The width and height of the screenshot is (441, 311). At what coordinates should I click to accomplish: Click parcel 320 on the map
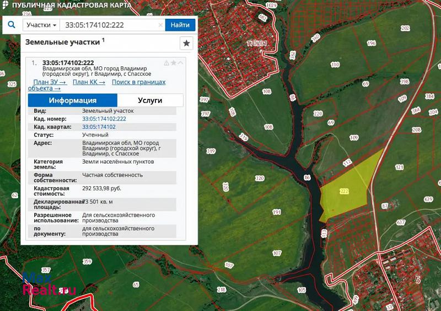coord(260,178)
